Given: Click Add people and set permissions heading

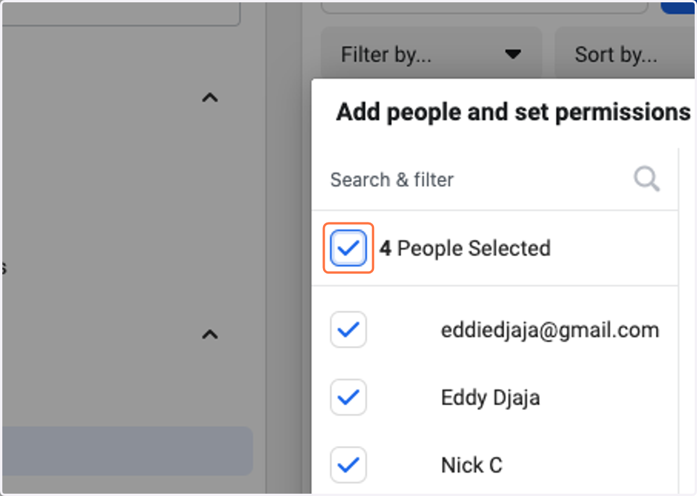Looking at the screenshot, I should pos(513,112).
